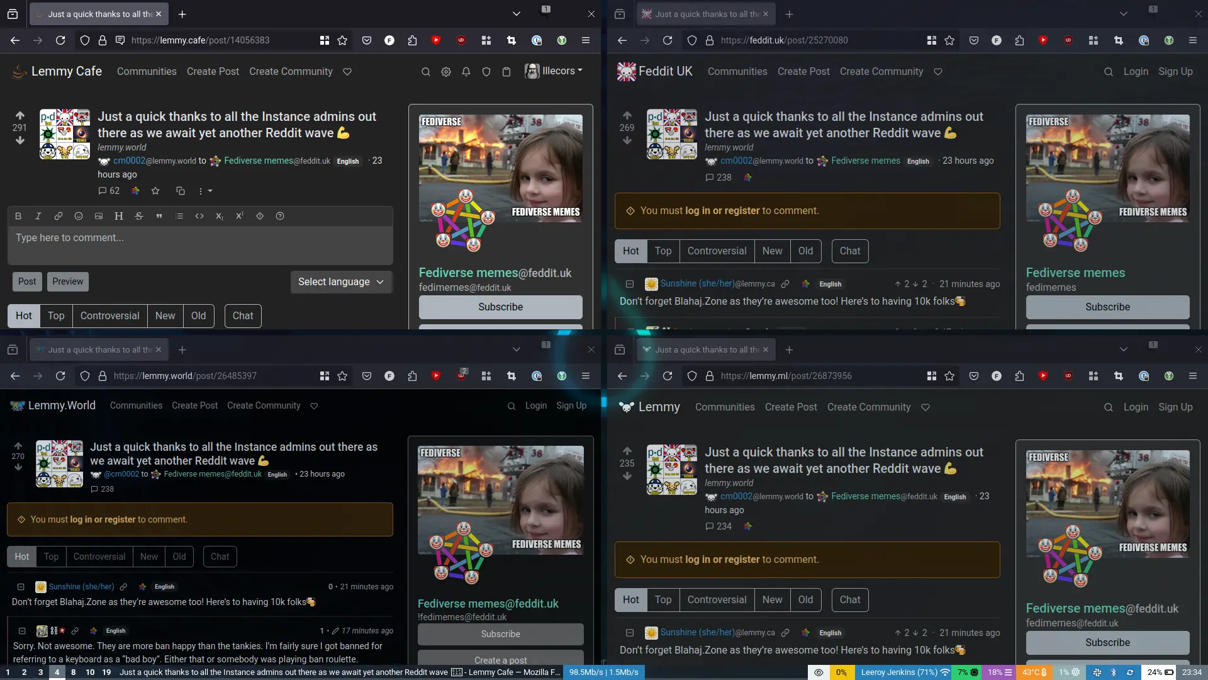Bookmark the feddit.uk page with the address bar star
1208x680 pixels.
point(949,40)
